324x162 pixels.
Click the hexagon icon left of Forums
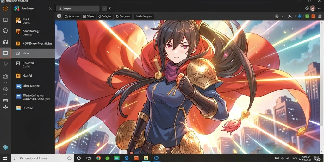point(59,16)
